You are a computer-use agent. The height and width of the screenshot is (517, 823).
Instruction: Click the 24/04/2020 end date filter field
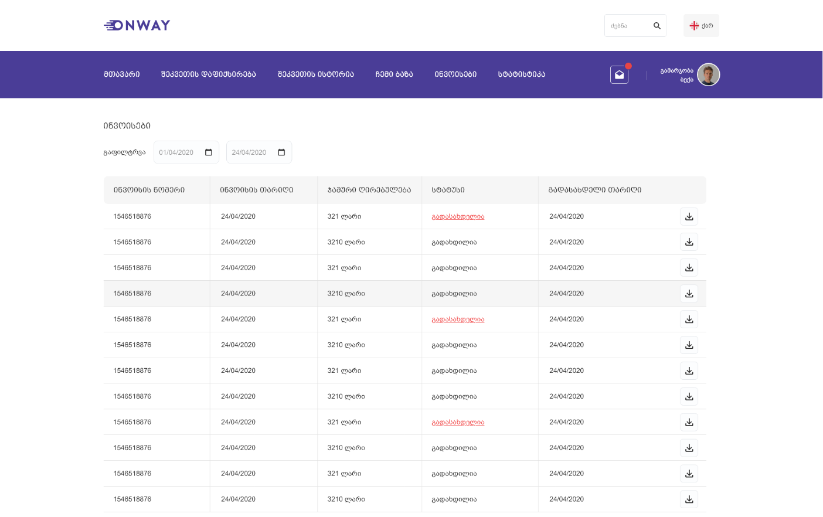[x=259, y=152]
